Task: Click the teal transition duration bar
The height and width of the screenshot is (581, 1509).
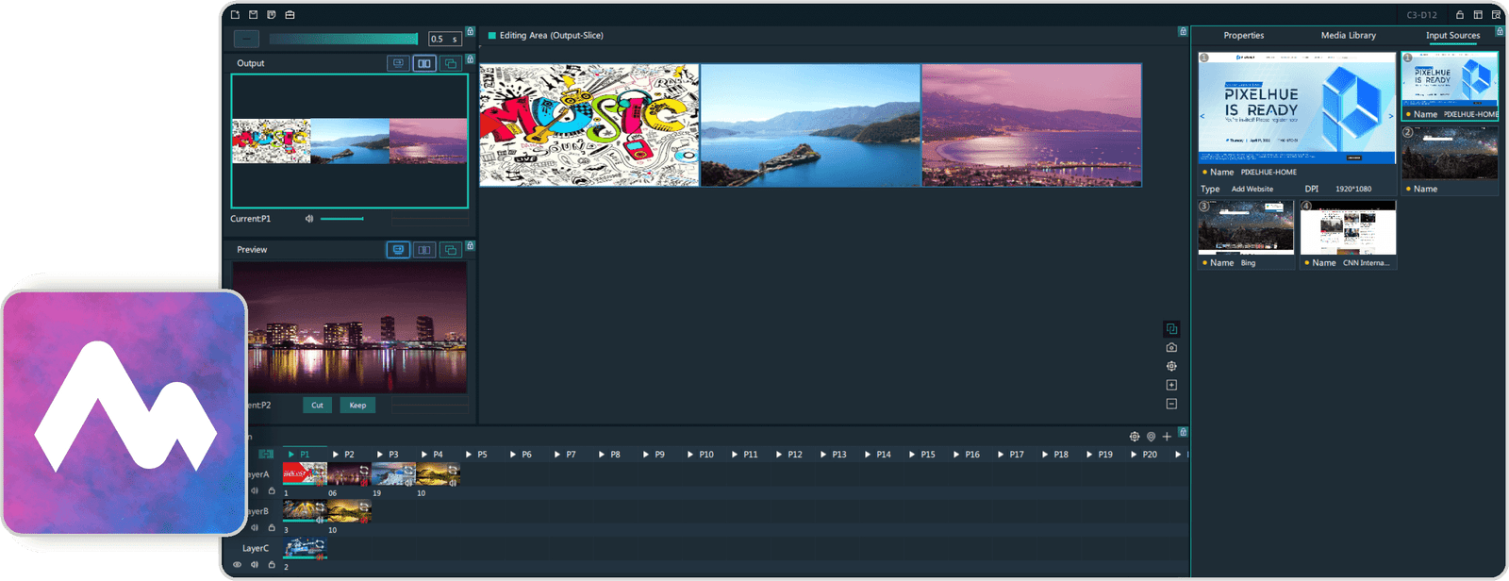Action: 343,39
